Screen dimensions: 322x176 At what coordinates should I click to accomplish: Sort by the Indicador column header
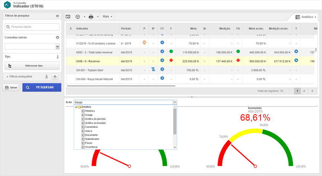pyautogui.click(x=97, y=29)
